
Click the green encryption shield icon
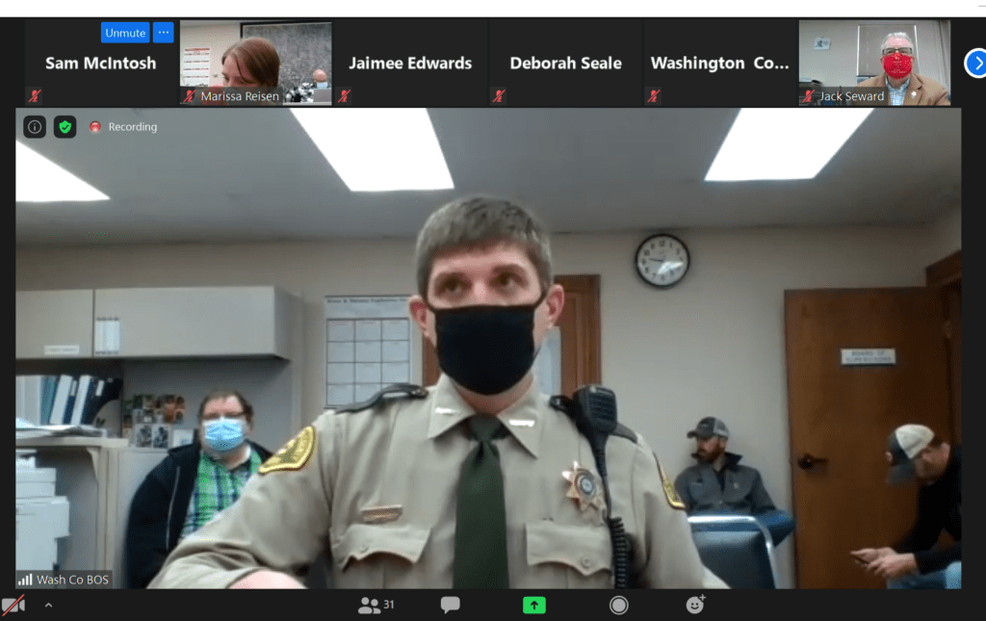pyautogui.click(x=65, y=127)
